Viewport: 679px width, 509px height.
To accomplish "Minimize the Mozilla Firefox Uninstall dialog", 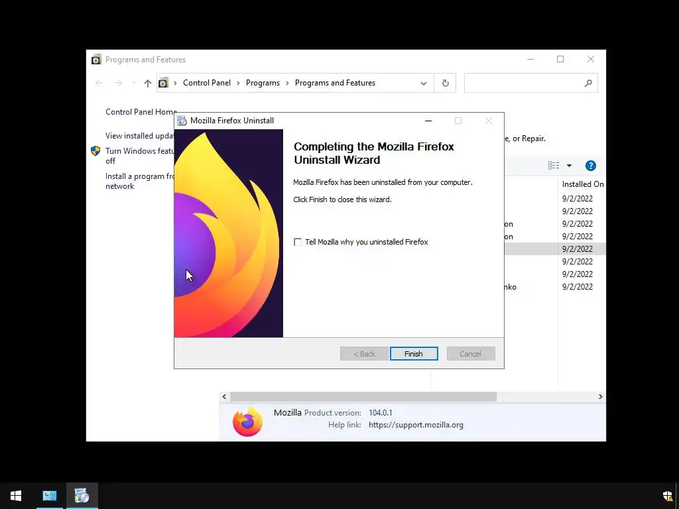I will click(428, 121).
